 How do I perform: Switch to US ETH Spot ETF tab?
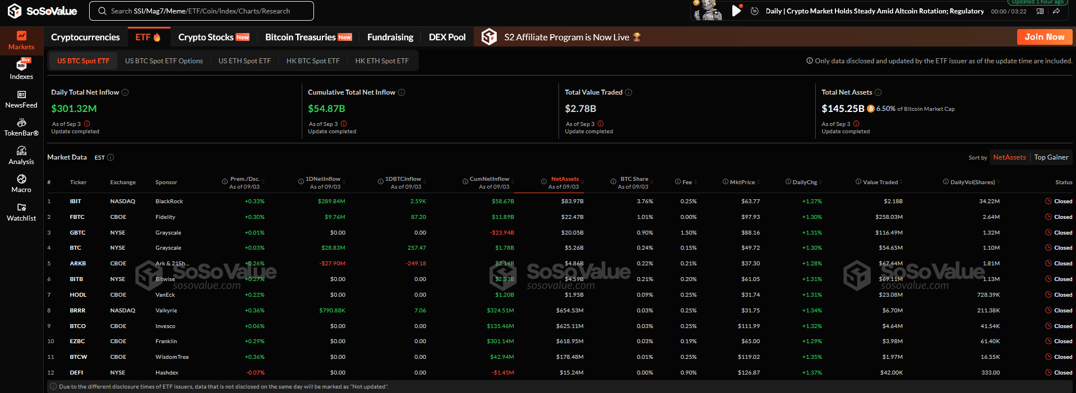pos(244,61)
